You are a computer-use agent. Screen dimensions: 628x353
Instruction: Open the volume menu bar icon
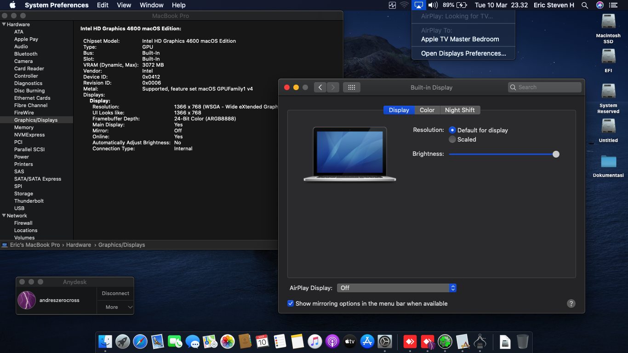433,5
